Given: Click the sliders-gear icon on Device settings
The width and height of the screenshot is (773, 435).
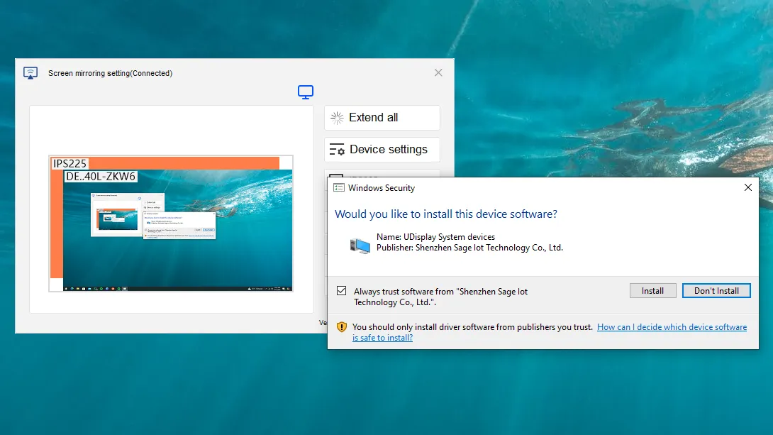Looking at the screenshot, I should tap(337, 150).
